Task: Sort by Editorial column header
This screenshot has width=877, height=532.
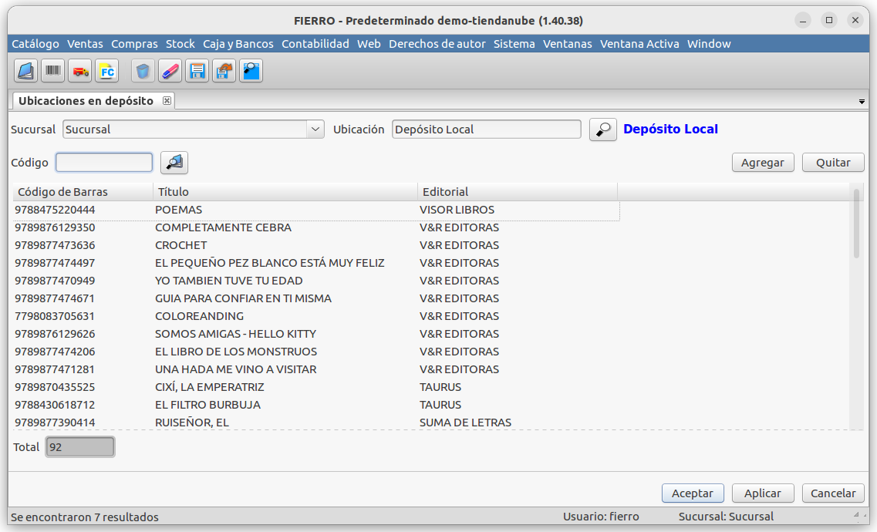Action: tap(518, 192)
